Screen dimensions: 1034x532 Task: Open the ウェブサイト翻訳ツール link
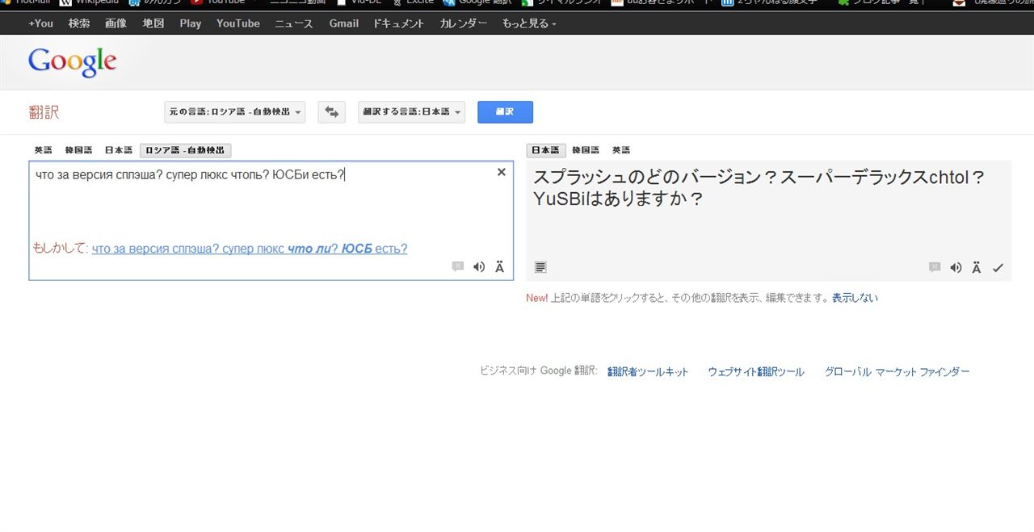coord(756,372)
